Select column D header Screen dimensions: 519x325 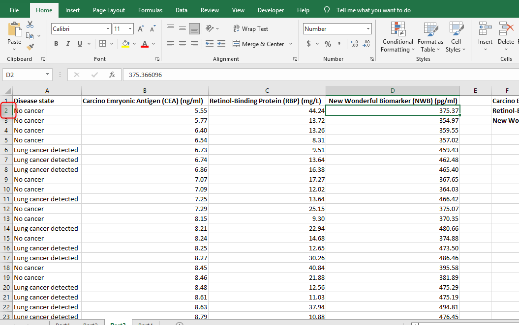tap(393, 91)
